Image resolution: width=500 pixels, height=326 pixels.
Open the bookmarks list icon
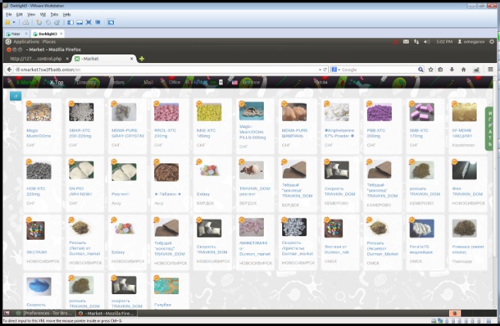[x=441, y=69]
